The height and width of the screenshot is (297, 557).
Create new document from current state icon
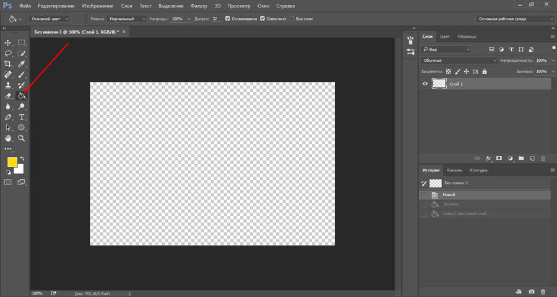point(519,291)
